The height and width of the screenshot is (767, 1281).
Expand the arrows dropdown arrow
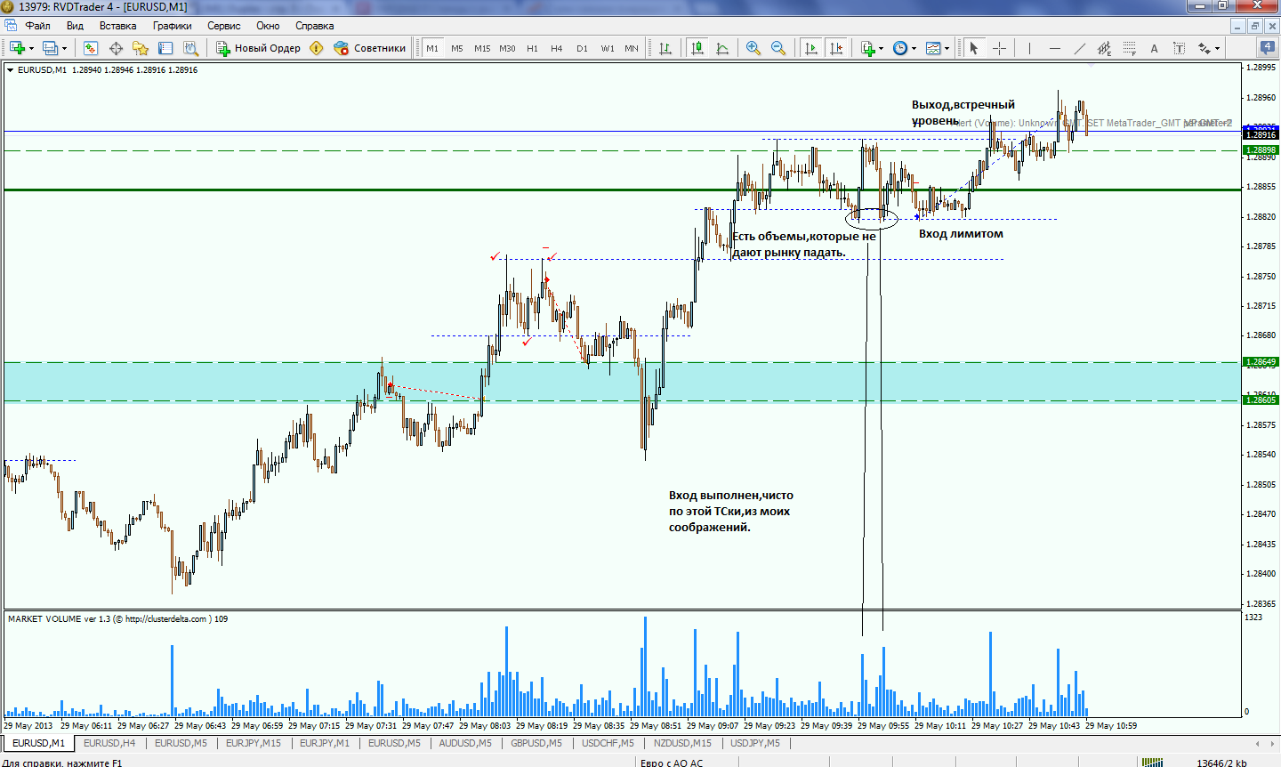click(x=1218, y=49)
